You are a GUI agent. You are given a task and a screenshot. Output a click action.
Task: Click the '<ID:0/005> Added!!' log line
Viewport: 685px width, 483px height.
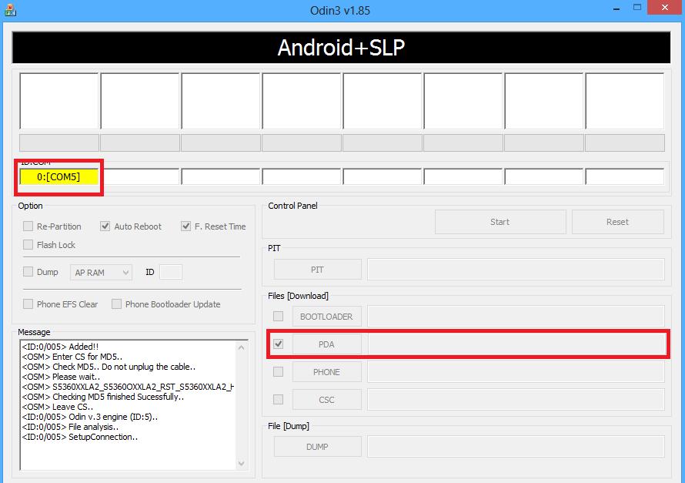[x=60, y=347]
